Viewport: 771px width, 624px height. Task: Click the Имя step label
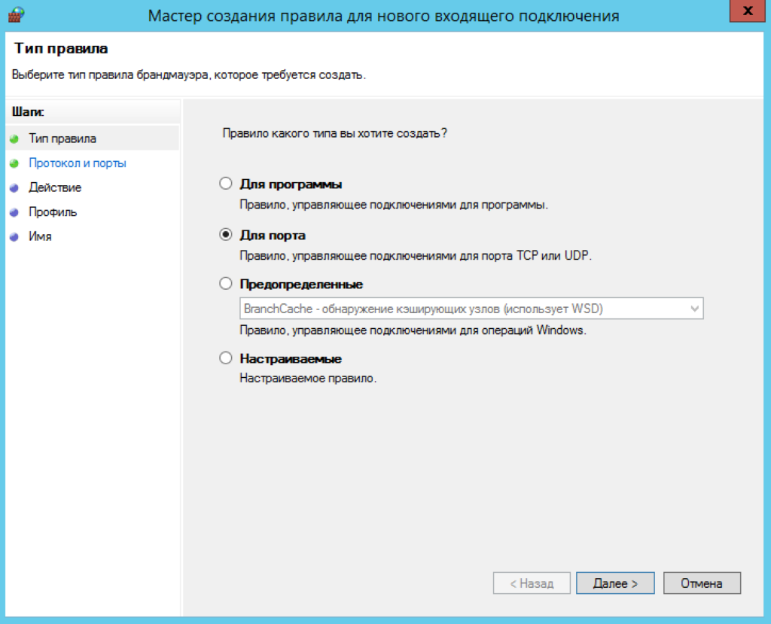[40, 236]
